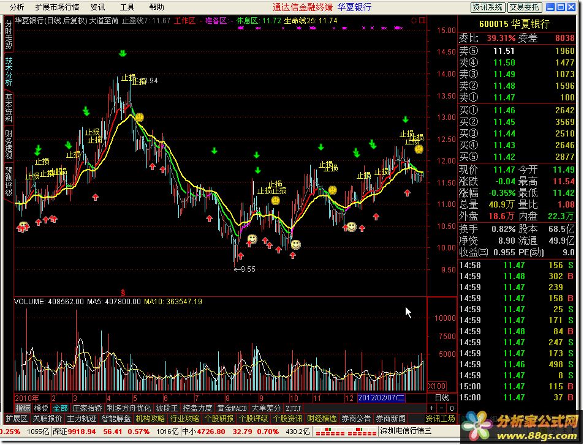This screenshot has height=445, width=584.
Task: Click the red S marker below price chart
Action: tap(123, 293)
